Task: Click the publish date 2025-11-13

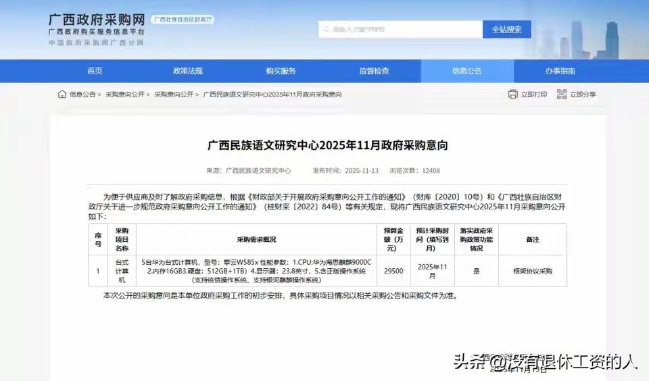Action: coord(362,170)
